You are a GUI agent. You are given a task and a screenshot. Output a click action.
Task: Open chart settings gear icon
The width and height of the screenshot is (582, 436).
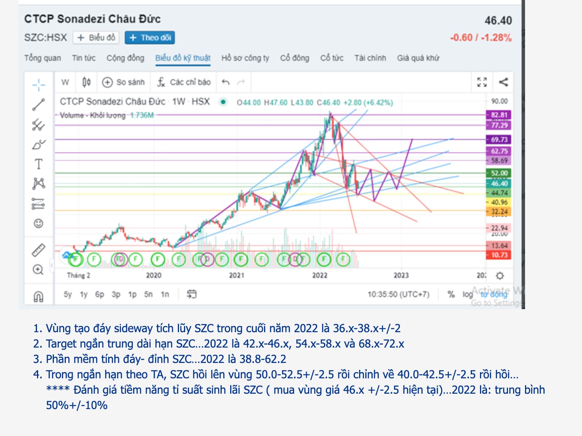coord(500,276)
